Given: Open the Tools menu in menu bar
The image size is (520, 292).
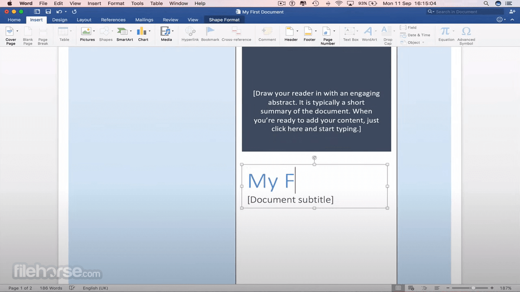Looking at the screenshot, I should tap(137, 3).
